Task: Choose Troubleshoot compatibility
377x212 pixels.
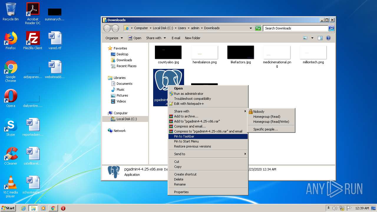Action: click(208, 99)
